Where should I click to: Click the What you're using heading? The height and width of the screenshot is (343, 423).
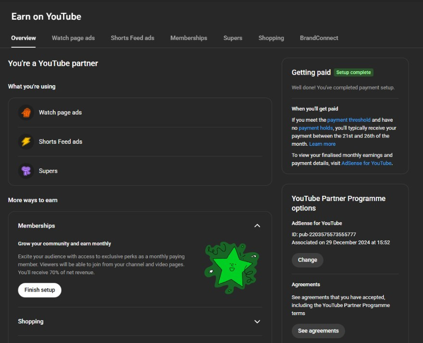(x=32, y=87)
